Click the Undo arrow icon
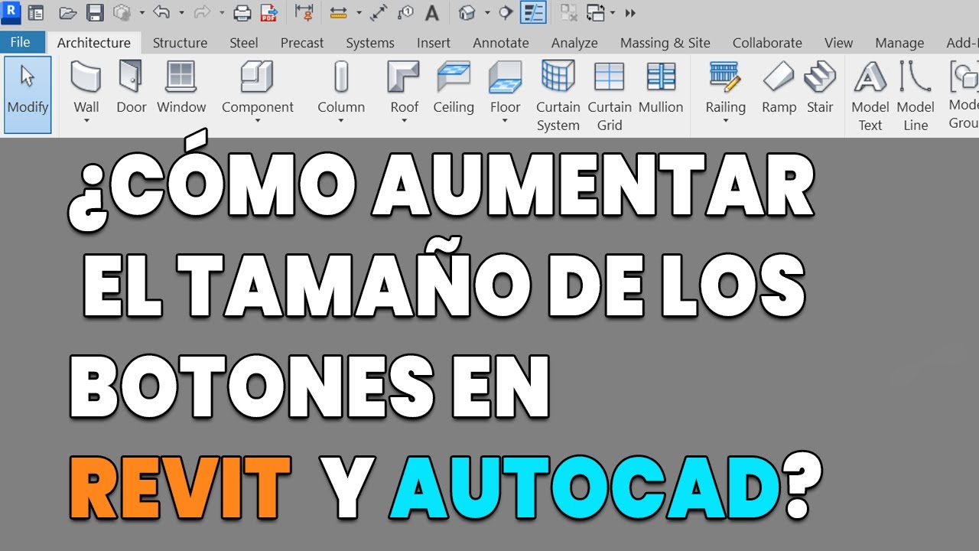Image resolution: width=979 pixels, height=551 pixels. coord(161,12)
